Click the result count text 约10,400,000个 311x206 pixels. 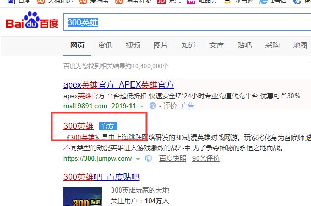click(146, 66)
